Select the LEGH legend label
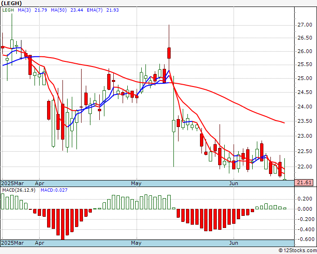 8,10
